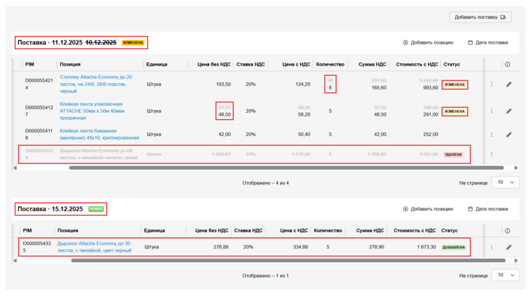
Task: Edit the Степлер Attache Economy row via pencil
Action: coord(508,84)
